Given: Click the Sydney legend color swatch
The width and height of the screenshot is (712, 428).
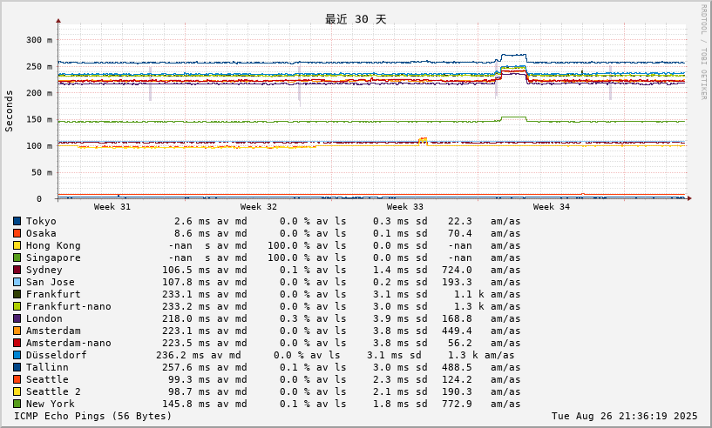Looking at the screenshot, I should point(17,271).
